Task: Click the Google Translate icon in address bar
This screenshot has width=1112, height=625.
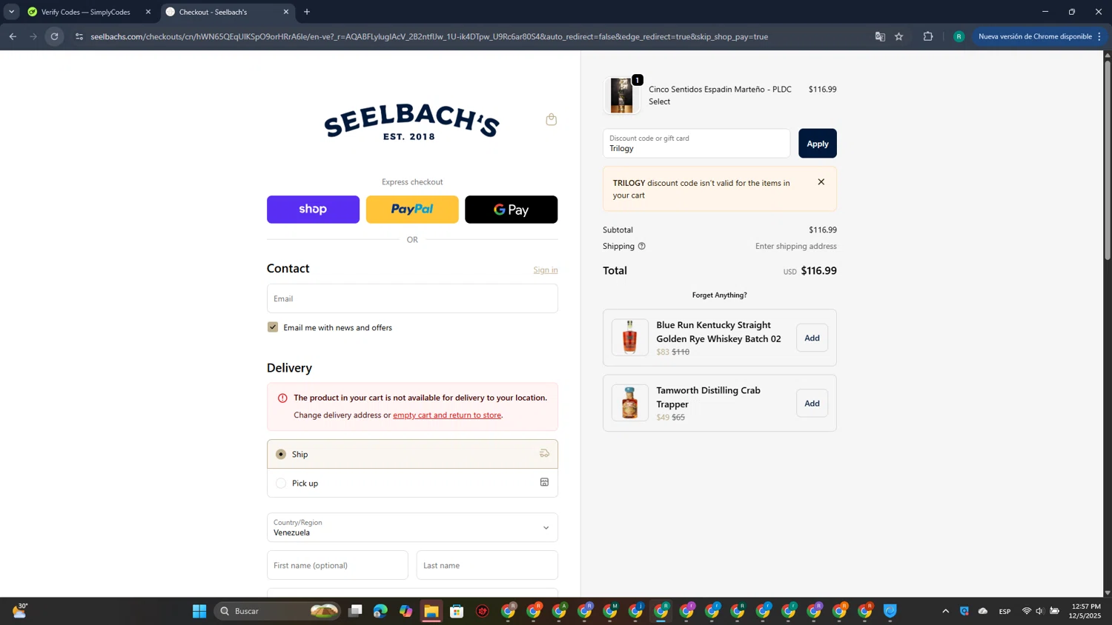Action: pyautogui.click(x=880, y=36)
